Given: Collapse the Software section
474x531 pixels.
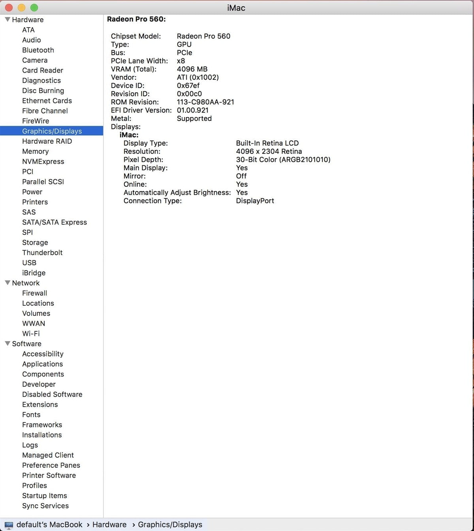Looking at the screenshot, I should [8, 343].
